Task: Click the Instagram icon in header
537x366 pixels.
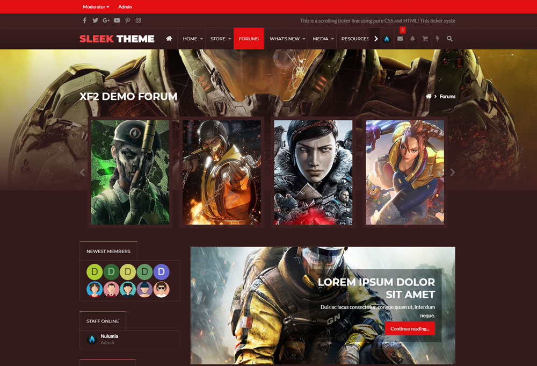Action: point(138,20)
